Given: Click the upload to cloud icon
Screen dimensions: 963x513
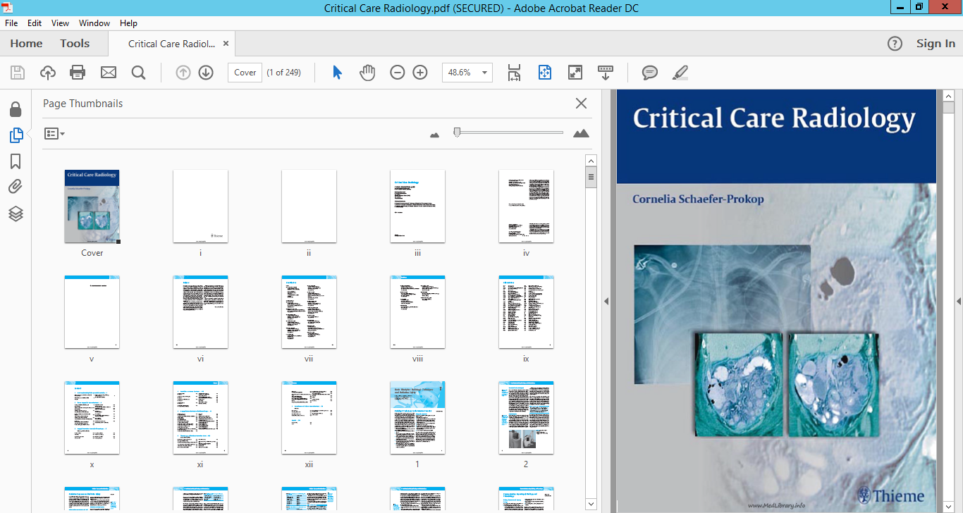Looking at the screenshot, I should (x=48, y=73).
